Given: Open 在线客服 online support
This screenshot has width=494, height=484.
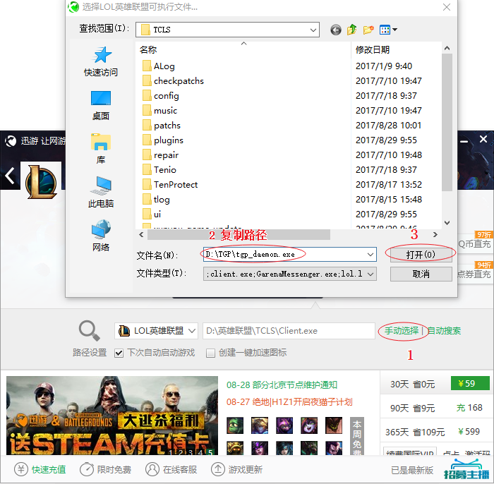Looking at the screenshot, I should pos(171,469).
